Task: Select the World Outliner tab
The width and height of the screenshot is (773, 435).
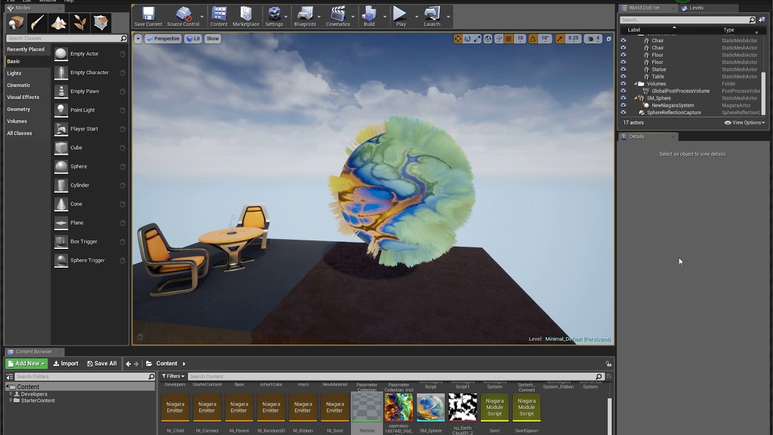Action: coord(644,8)
